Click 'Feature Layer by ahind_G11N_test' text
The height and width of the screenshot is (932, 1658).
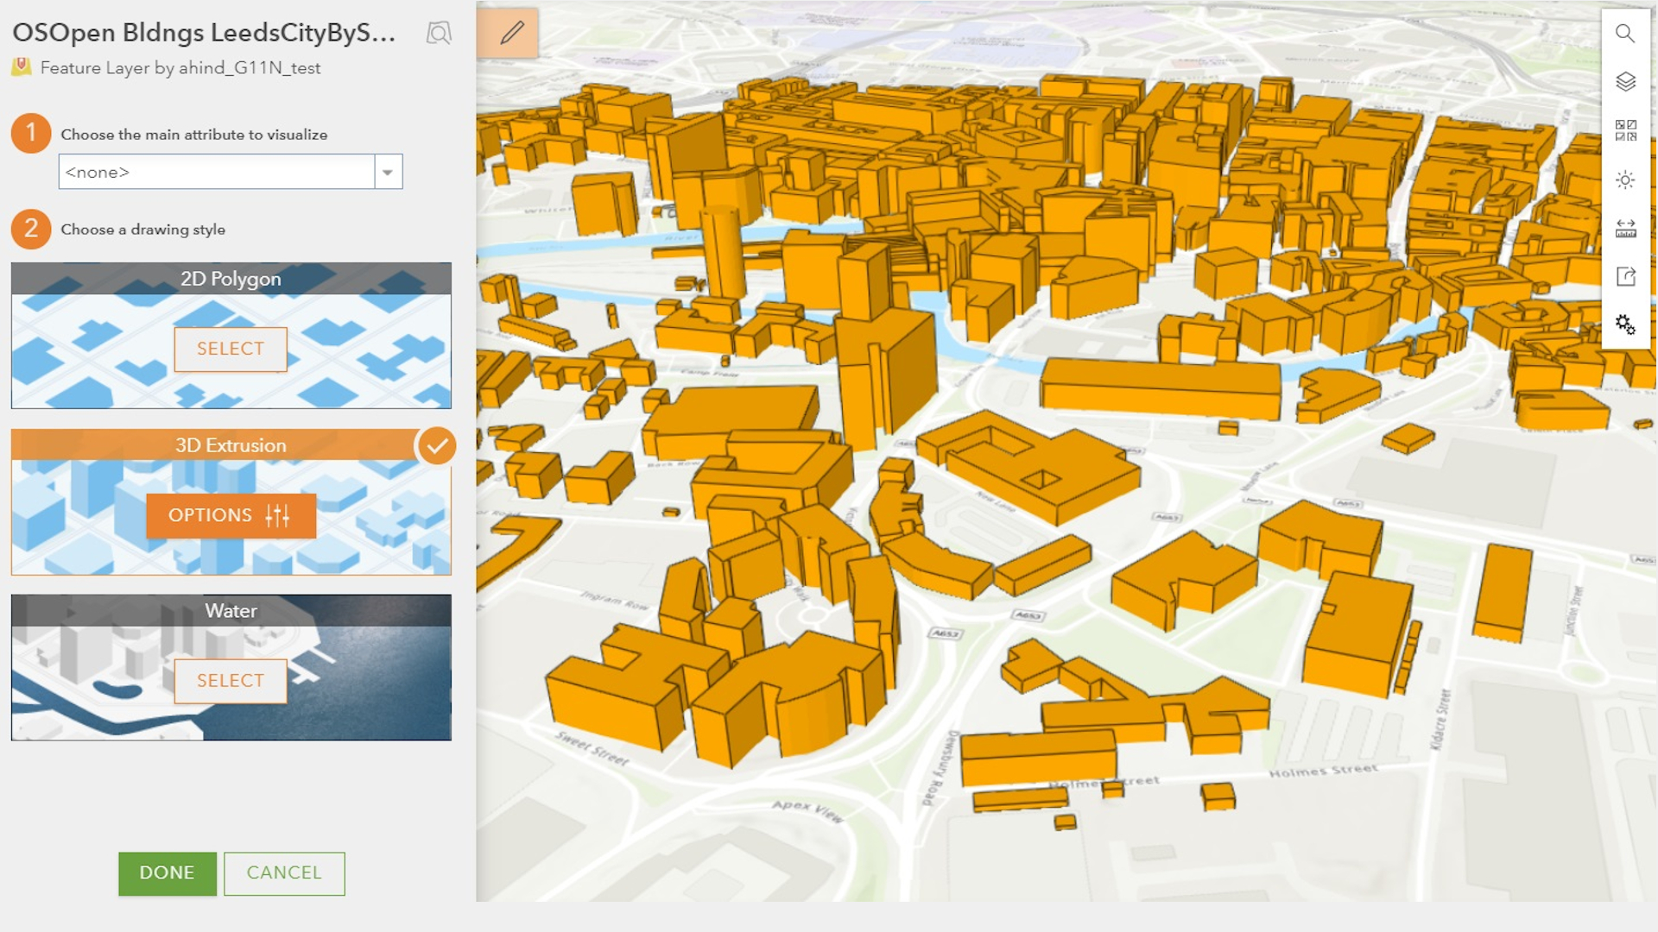click(x=180, y=67)
